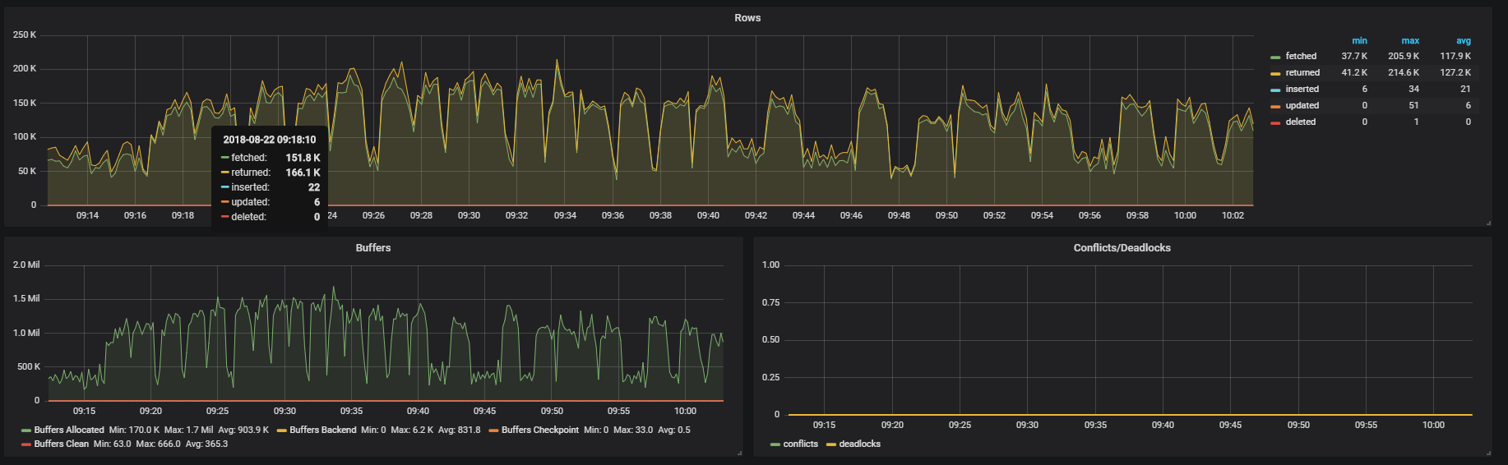
Task: Click the fetched max value 205.9 K
Action: [x=1404, y=56]
